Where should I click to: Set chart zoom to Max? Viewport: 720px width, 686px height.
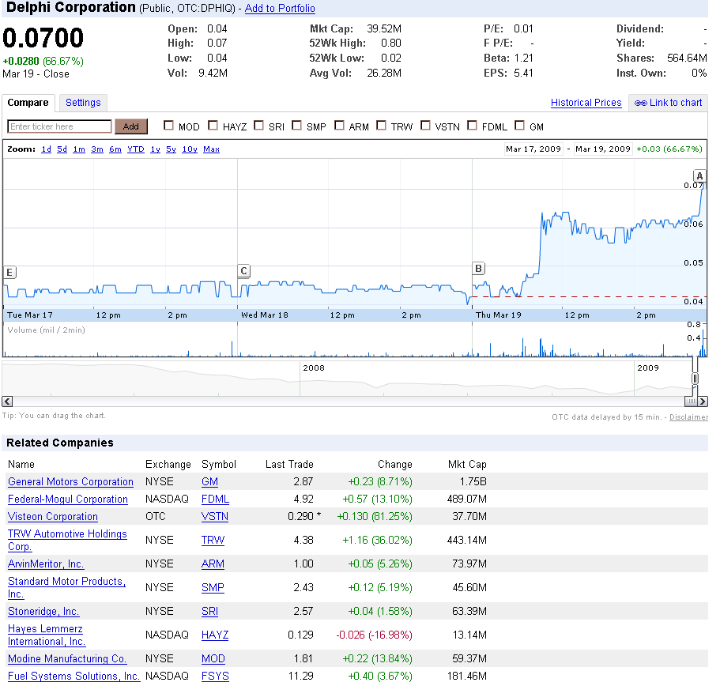[212, 149]
